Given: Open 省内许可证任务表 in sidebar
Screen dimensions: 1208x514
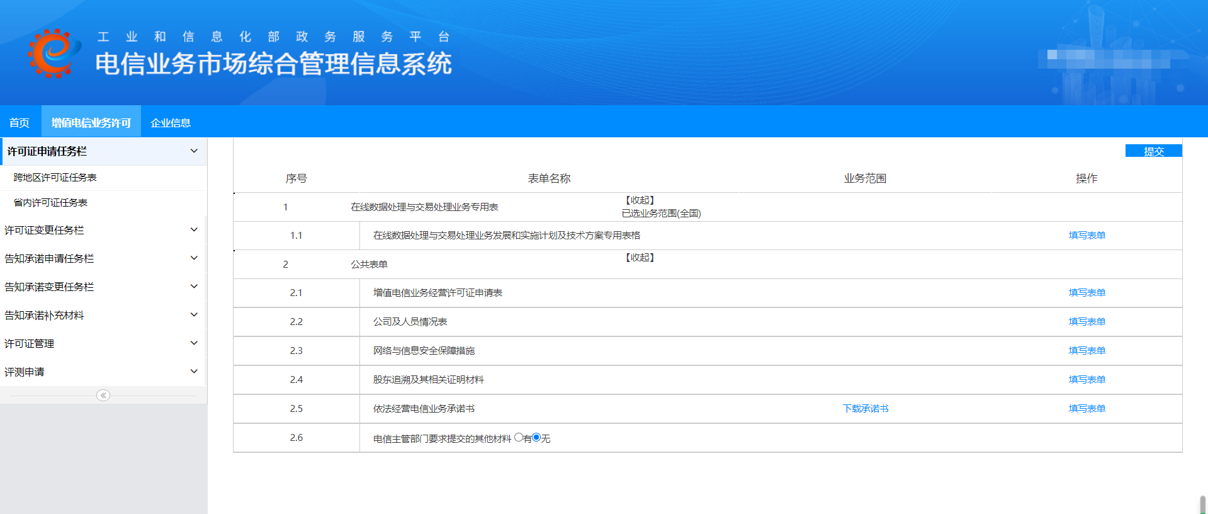Looking at the screenshot, I should pyautogui.click(x=50, y=203).
